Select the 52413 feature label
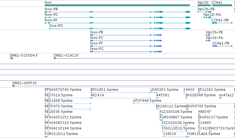This screenshot has width=235, height=138. coord(203,128)
